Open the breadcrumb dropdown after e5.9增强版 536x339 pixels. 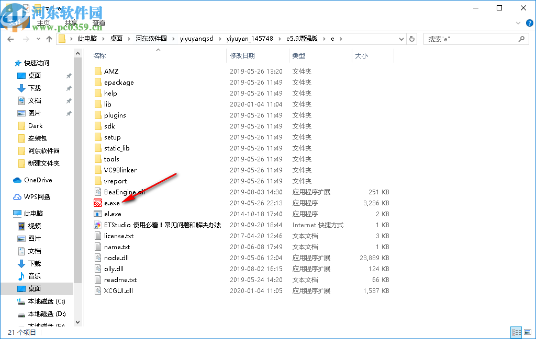click(x=323, y=38)
